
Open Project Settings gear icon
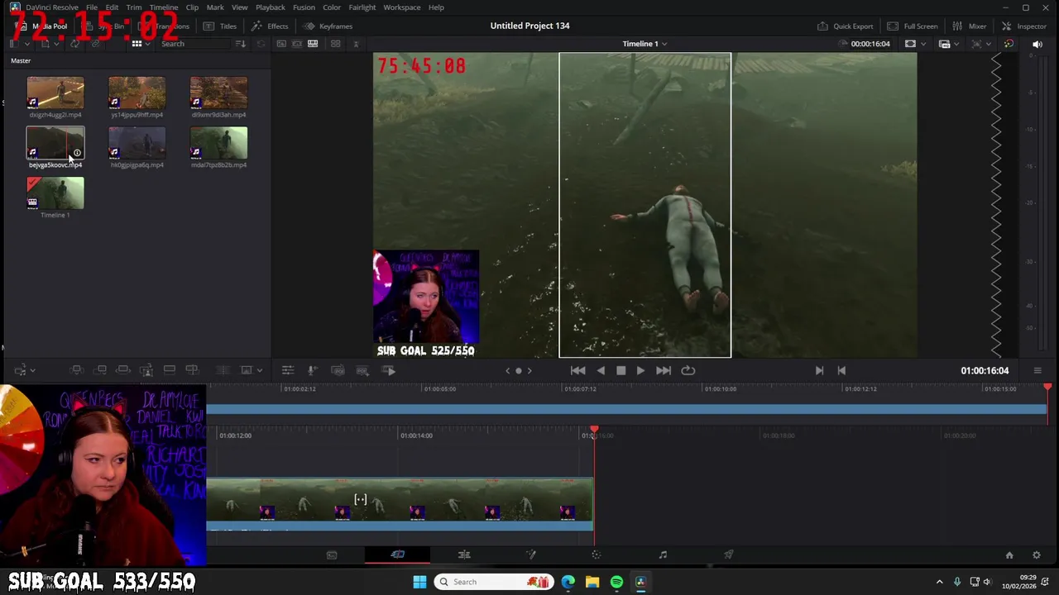point(1037,555)
